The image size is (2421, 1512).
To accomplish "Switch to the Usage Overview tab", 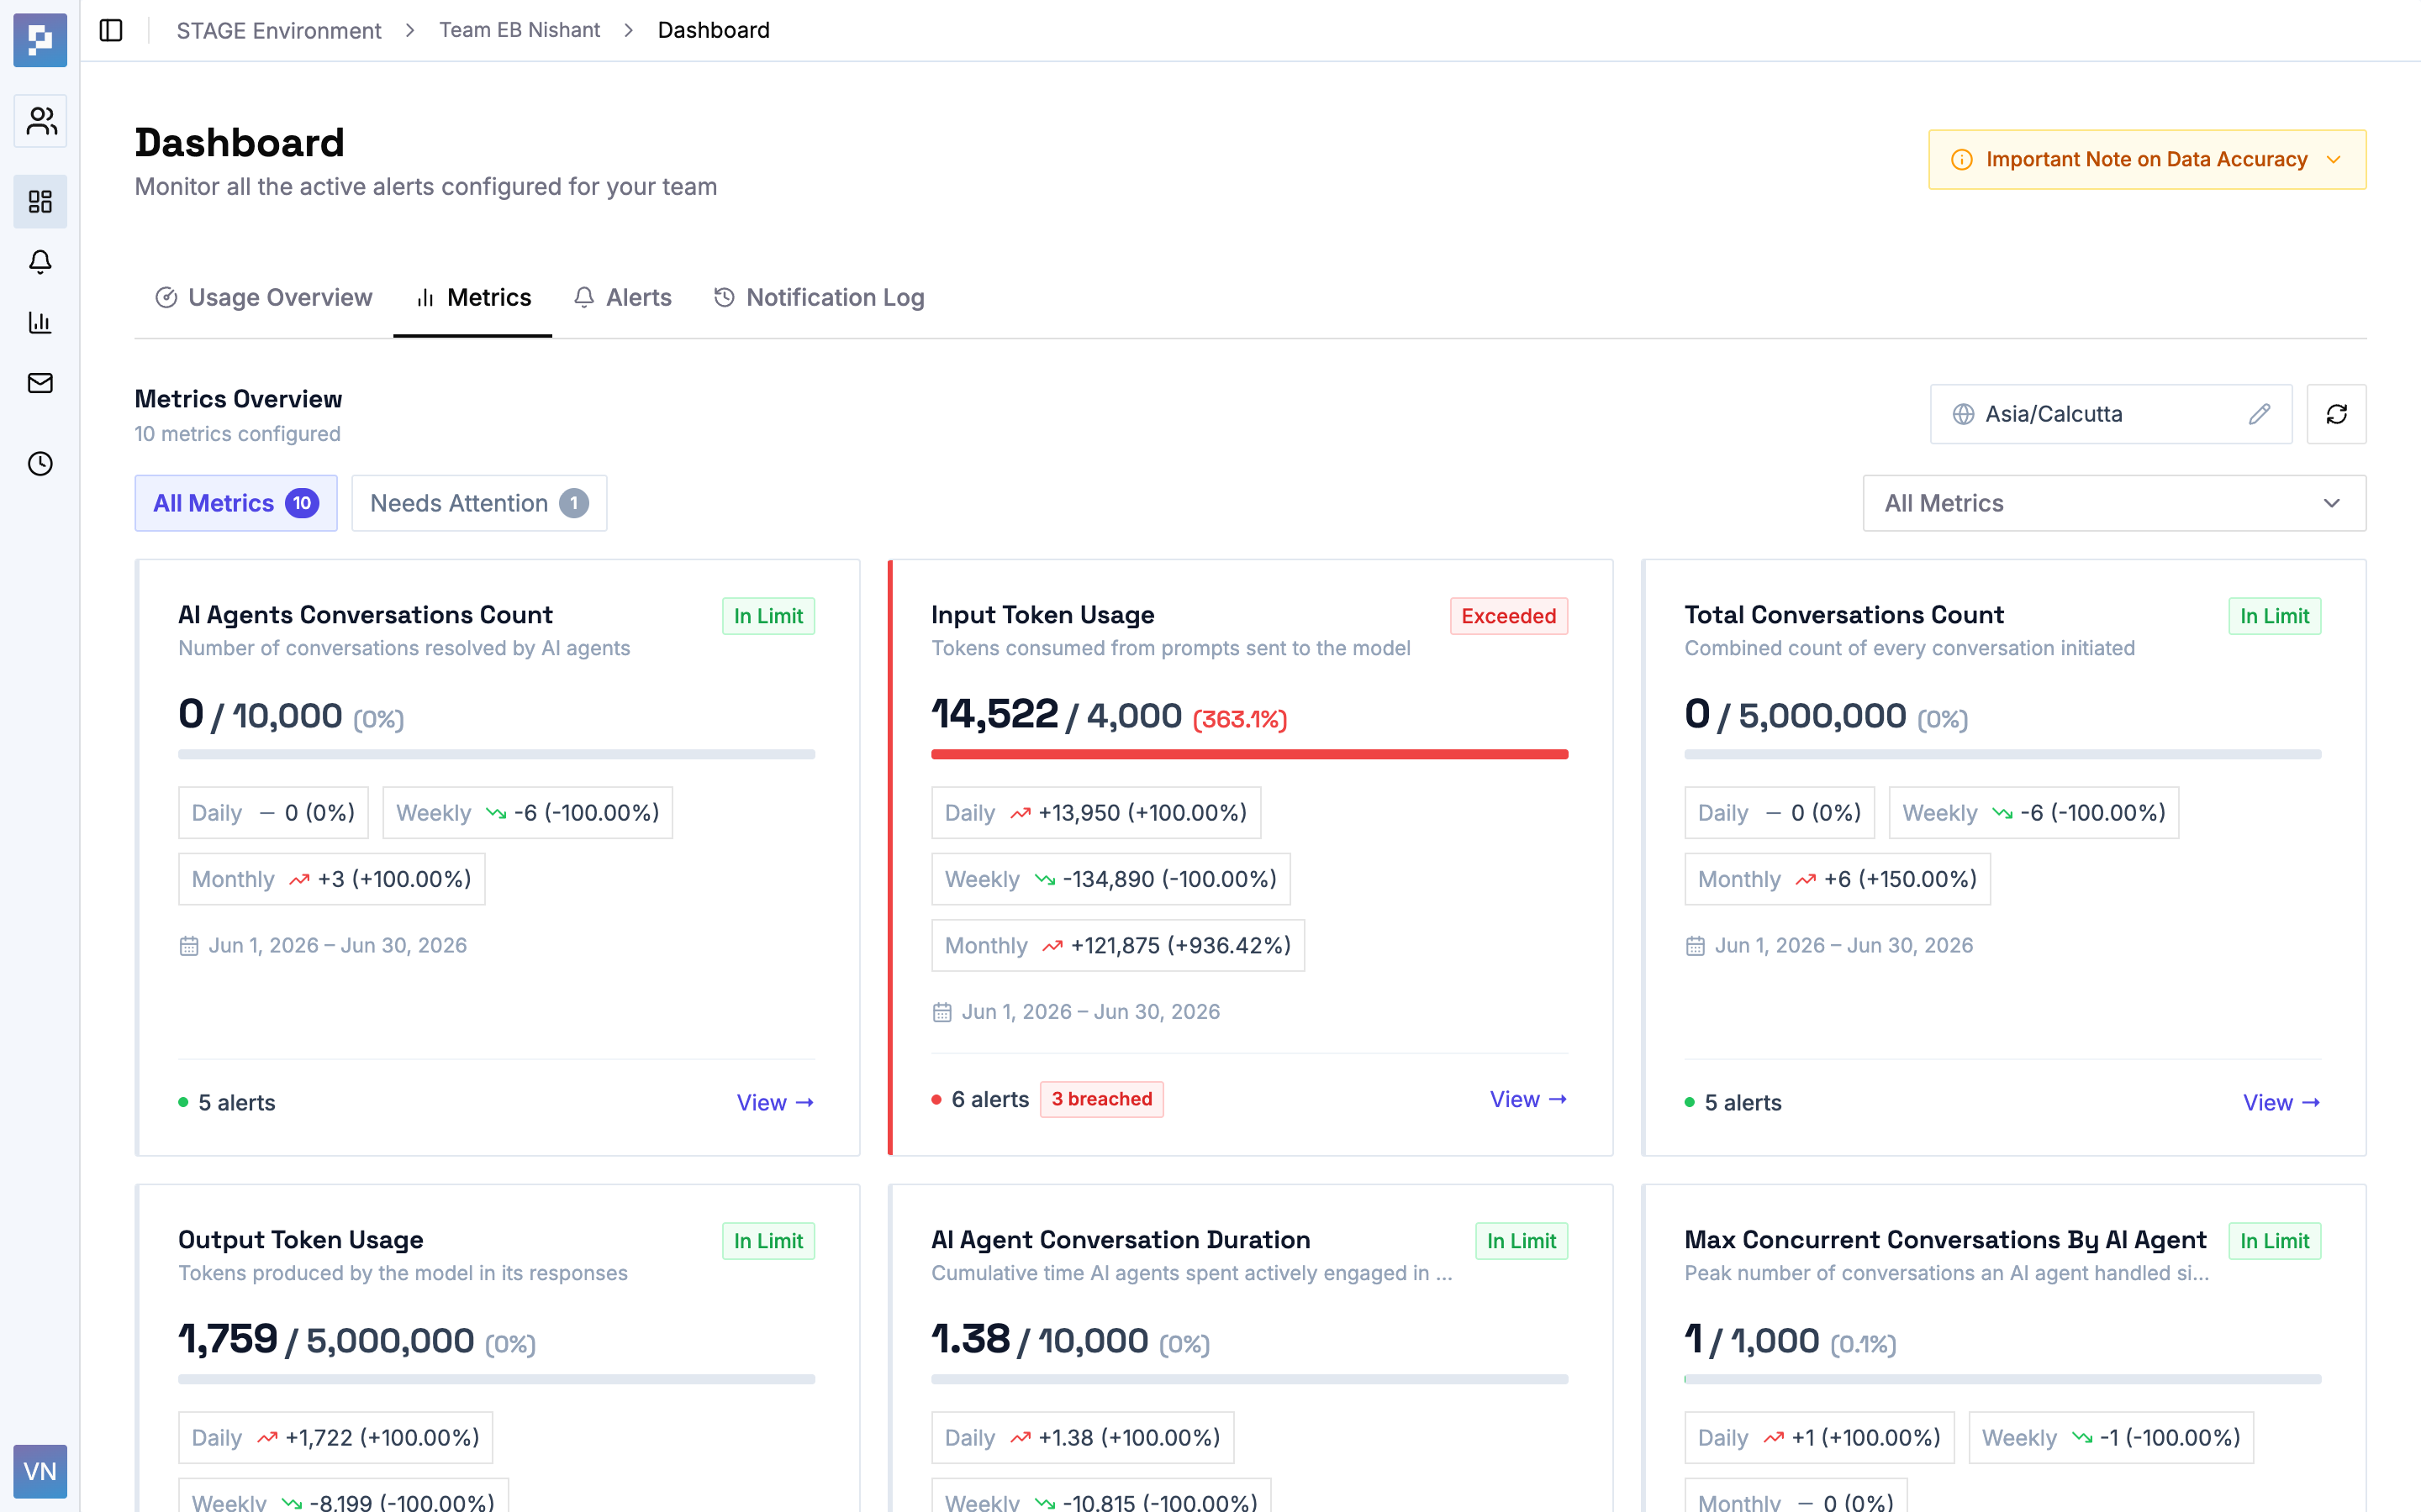I will (x=264, y=298).
